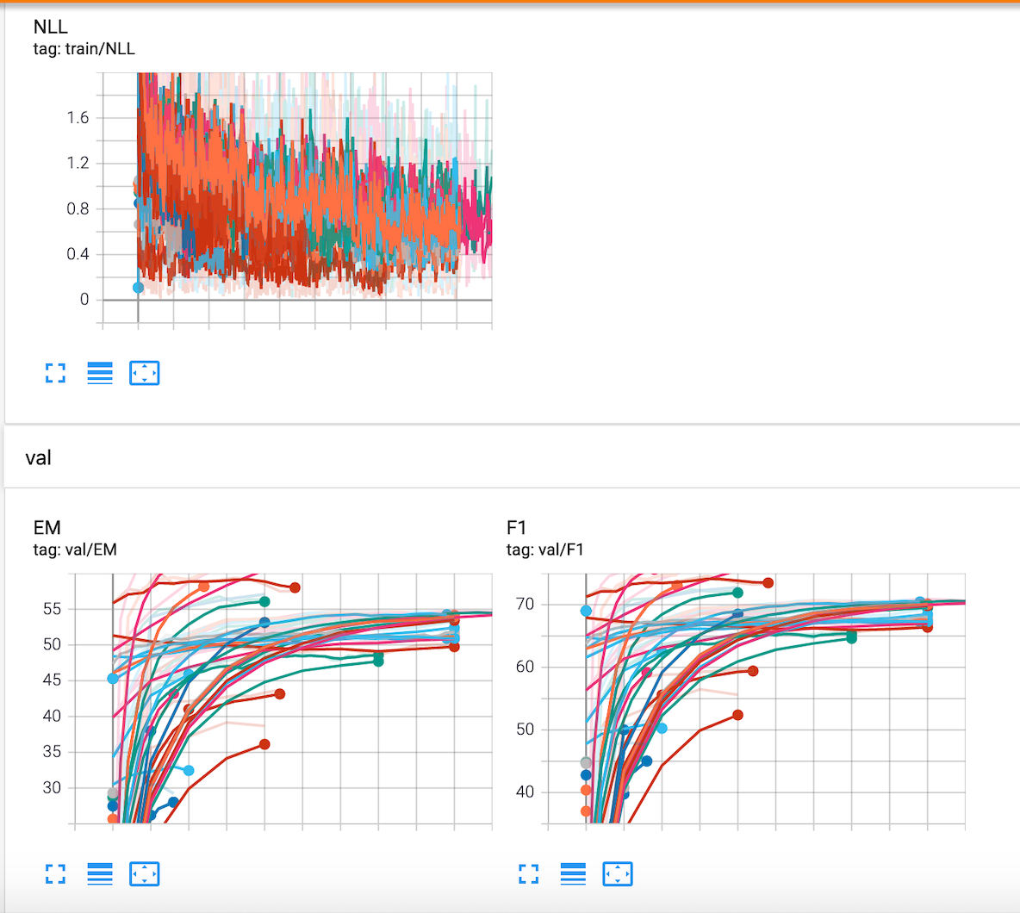Click the NLL chart title
Image resolution: width=1020 pixels, height=913 pixels.
50,28
